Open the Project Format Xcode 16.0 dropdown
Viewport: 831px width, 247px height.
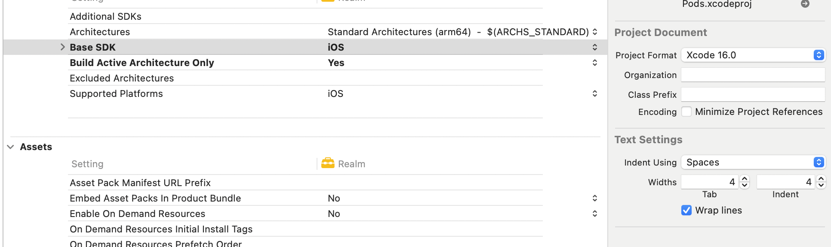(753, 55)
